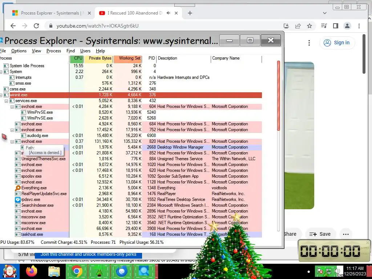Open File Explorer from taskbar

tap(54, 271)
